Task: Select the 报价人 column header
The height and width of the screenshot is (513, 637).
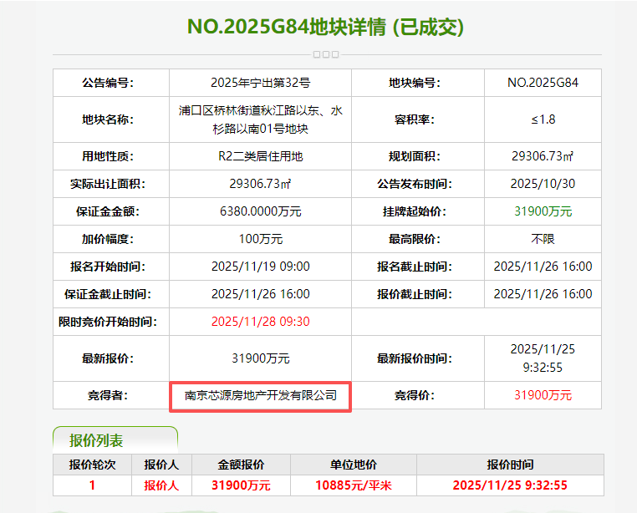Action: tap(161, 465)
